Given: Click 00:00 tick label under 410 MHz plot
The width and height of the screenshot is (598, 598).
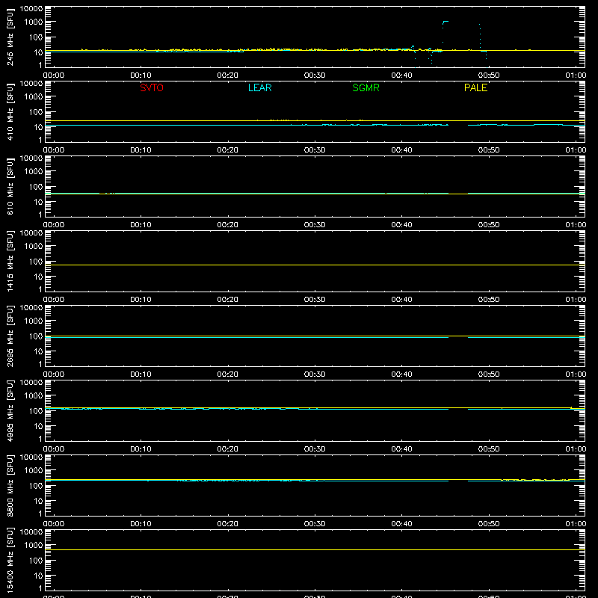Looking at the screenshot, I should [x=54, y=150].
